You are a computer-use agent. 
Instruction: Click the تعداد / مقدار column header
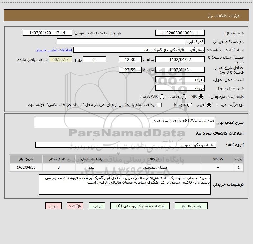[x=59, y=159]
